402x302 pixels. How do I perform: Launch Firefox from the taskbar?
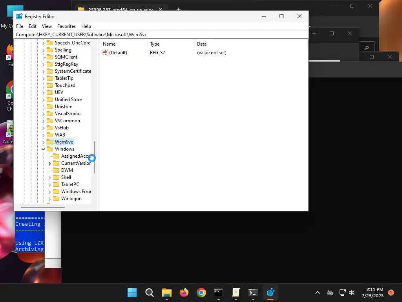click(184, 293)
